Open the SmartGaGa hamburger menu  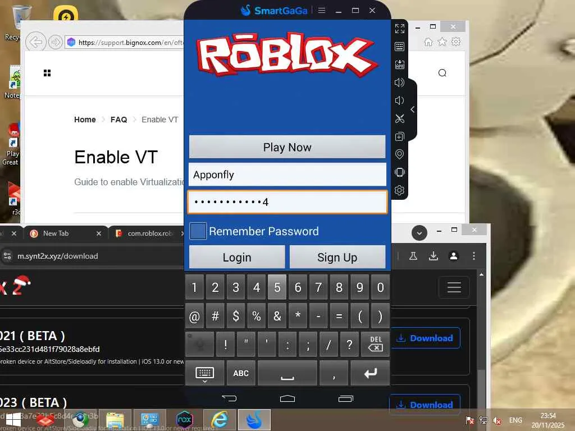tap(322, 10)
